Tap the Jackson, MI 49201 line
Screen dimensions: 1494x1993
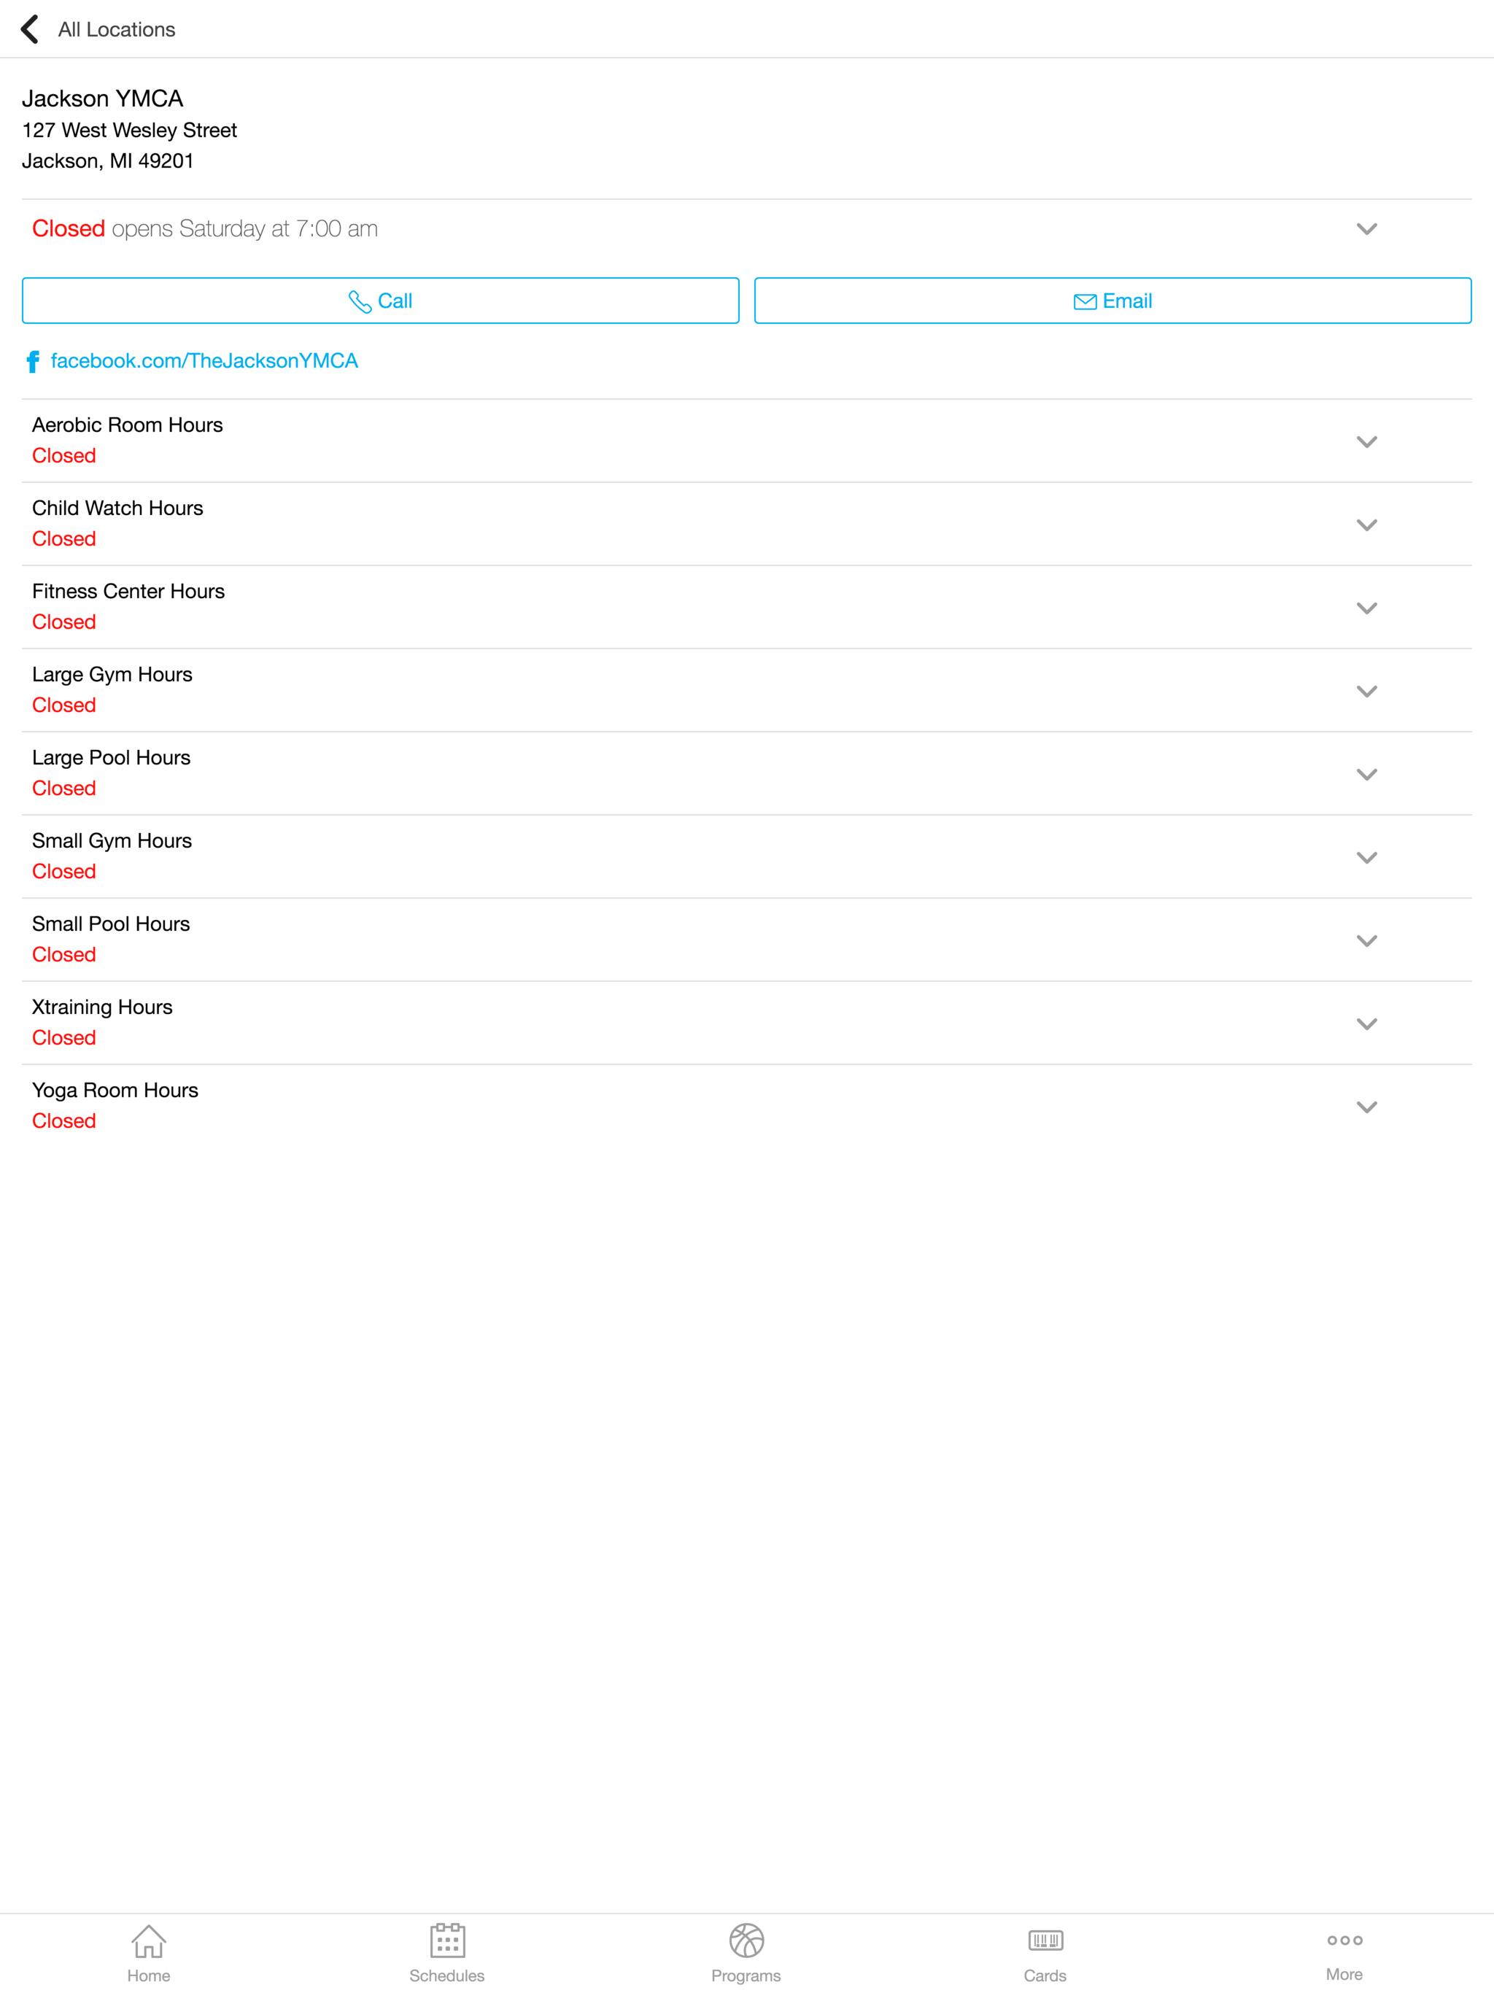tap(107, 161)
